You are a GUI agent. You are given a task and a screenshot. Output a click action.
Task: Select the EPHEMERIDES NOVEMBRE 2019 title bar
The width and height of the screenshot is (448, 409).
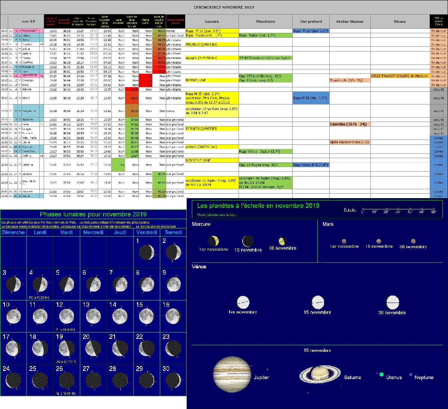[x=224, y=7]
